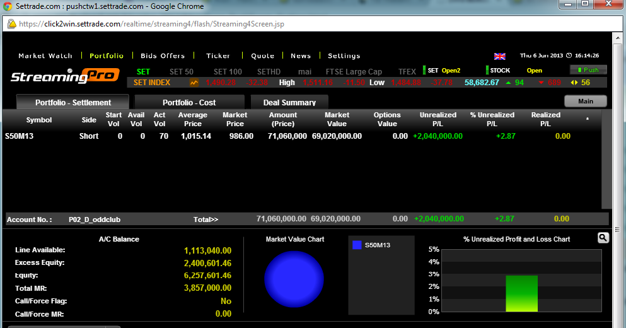626x328 pixels.
Task: Open News menu
Action: [x=301, y=56]
